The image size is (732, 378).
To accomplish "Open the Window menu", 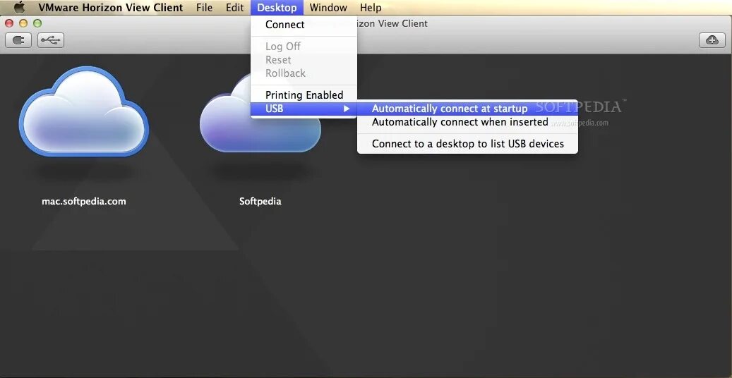I will [328, 8].
